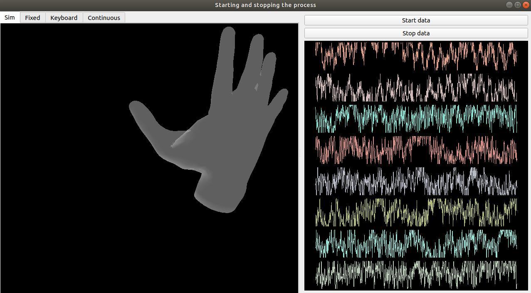Click the title text 'Starting and stopping the process'
This screenshot has height=293, width=531.
[265, 5]
